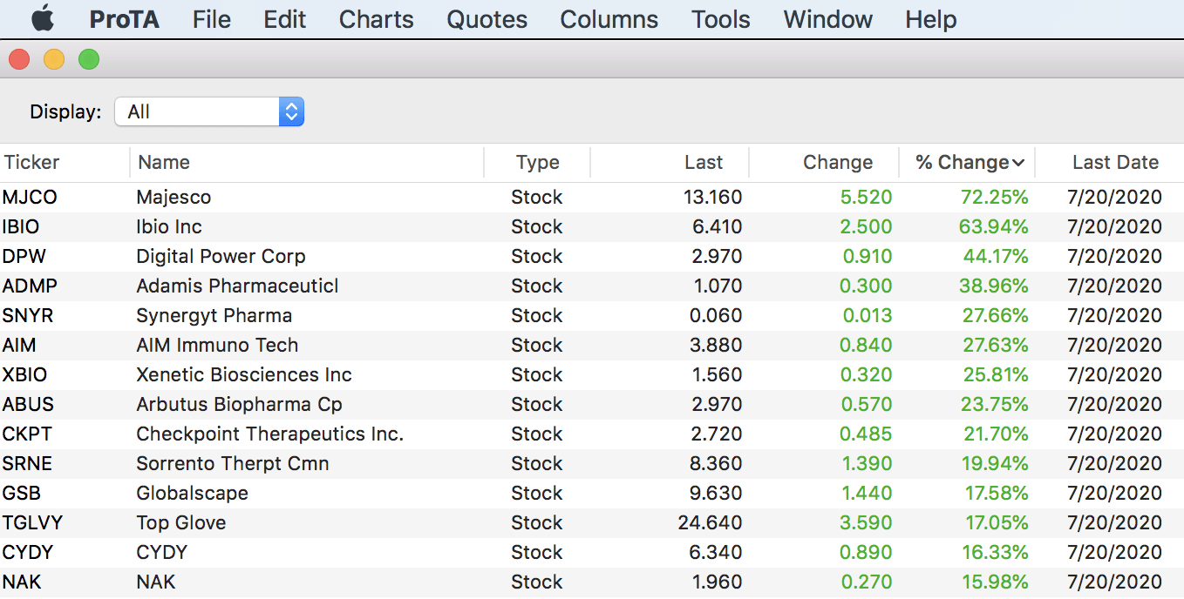Click Arbutus Biopharma Cp name
Image resolution: width=1184 pixels, height=599 pixels.
pyautogui.click(x=240, y=404)
